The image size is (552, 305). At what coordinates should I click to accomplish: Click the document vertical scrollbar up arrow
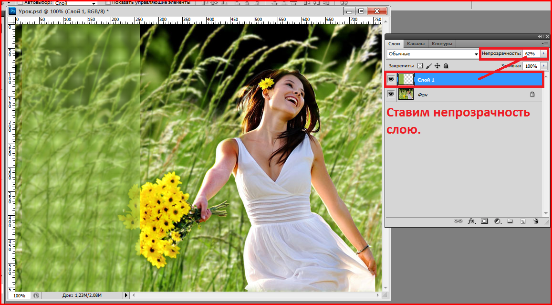[385, 21]
